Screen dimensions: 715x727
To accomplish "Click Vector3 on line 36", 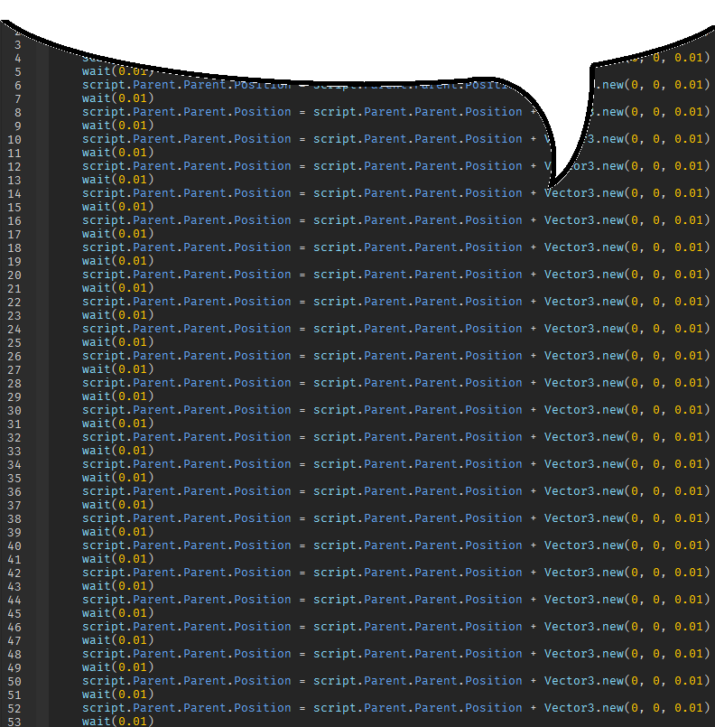I will tap(569, 491).
